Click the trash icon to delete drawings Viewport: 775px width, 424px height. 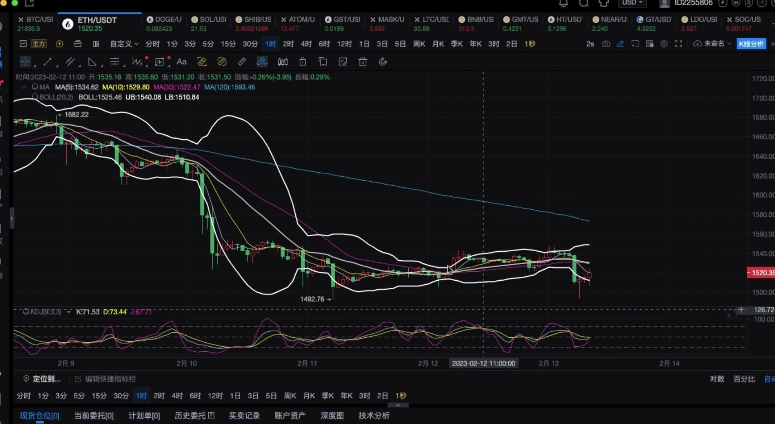click(363, 62)
